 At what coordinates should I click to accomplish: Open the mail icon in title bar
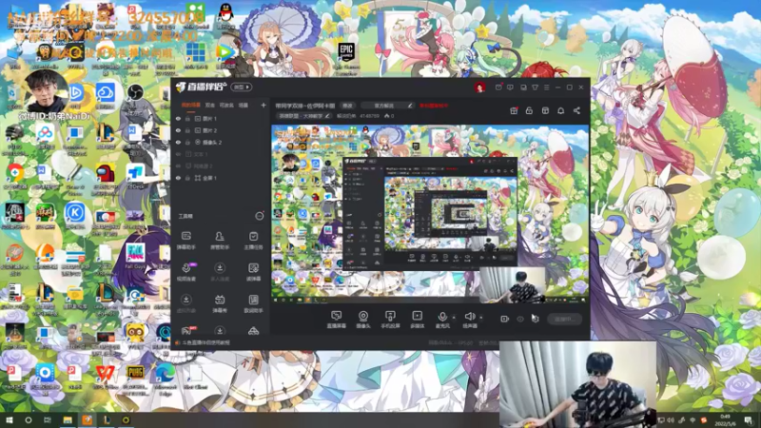click(498, 88)
